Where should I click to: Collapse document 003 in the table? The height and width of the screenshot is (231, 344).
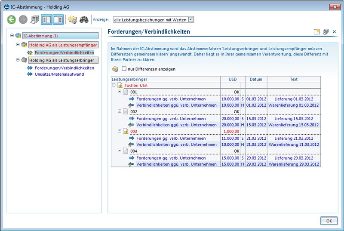tap(120, 131)
